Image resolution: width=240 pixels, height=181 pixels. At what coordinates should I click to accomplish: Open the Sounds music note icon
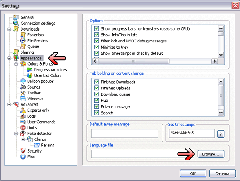click(23, 87)
